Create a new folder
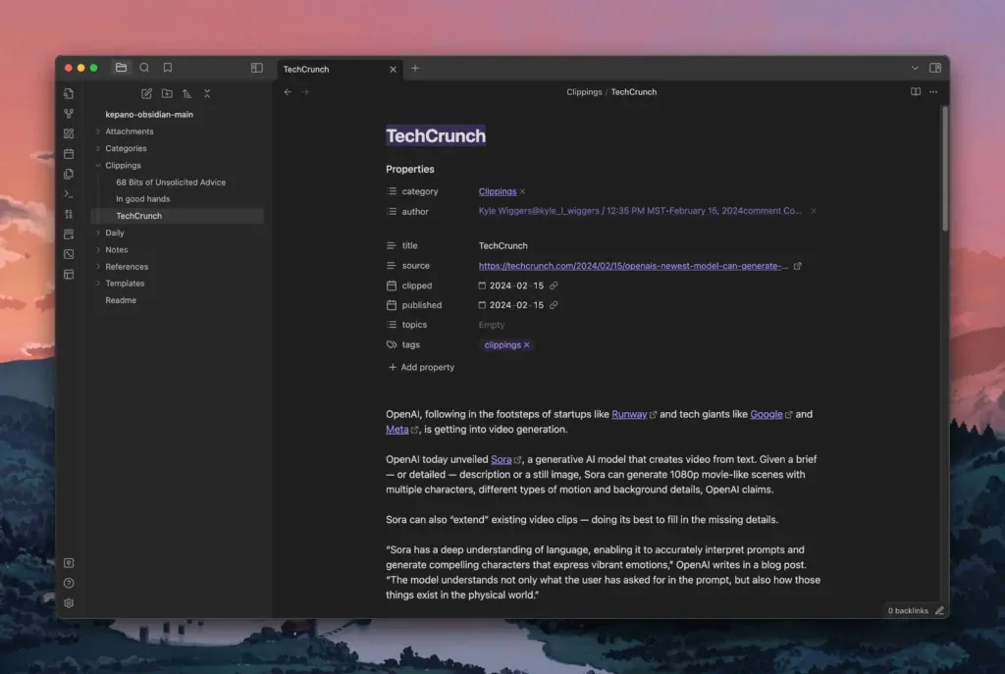The height and width of the screenshot is (674, 1005). pyautogui.click(x=167, y=93)
